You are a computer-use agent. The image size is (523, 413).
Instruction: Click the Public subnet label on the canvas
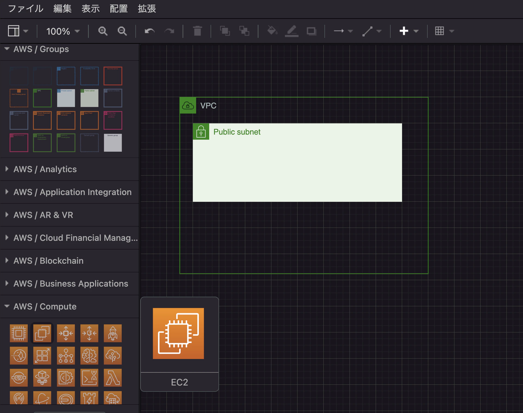pyautogui.click(x=237, y=132)
